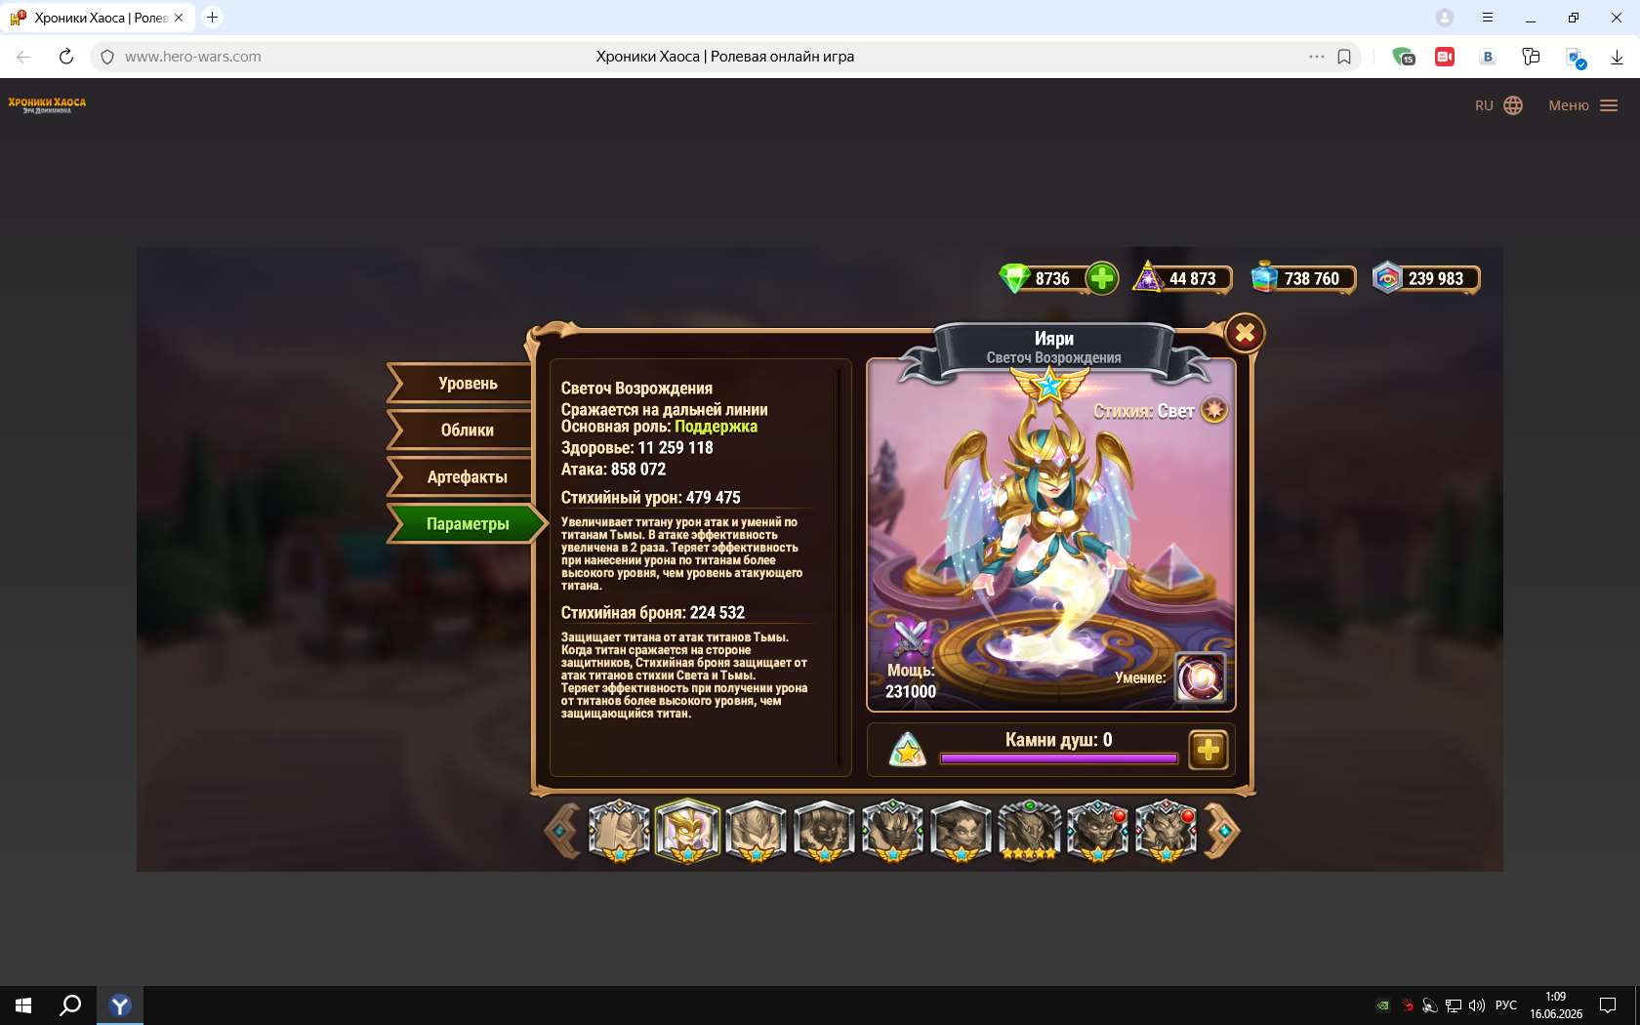Screen dimensions: 1640x1025
Task: Click the Yandex Browser taskbar icon
Action: (120, 1005)
